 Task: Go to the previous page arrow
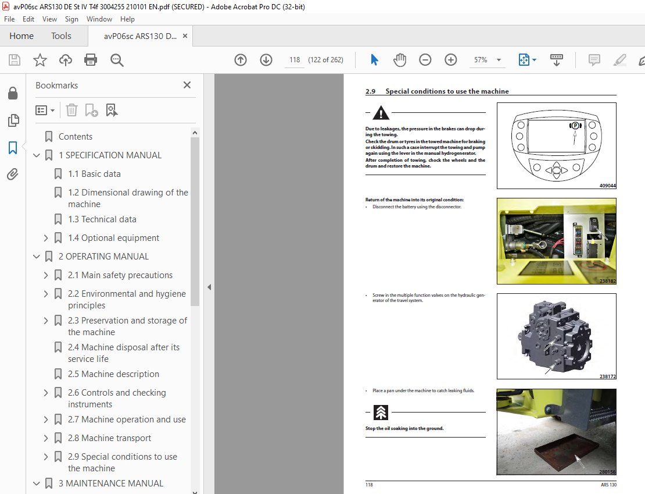click(x=241, y=60)
